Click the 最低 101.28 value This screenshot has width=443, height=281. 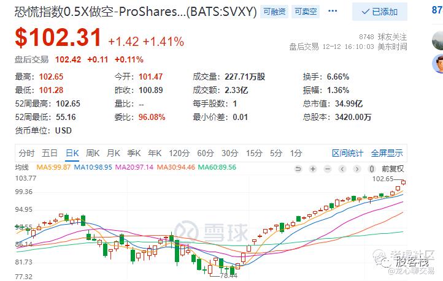click(x=51, y=90)
